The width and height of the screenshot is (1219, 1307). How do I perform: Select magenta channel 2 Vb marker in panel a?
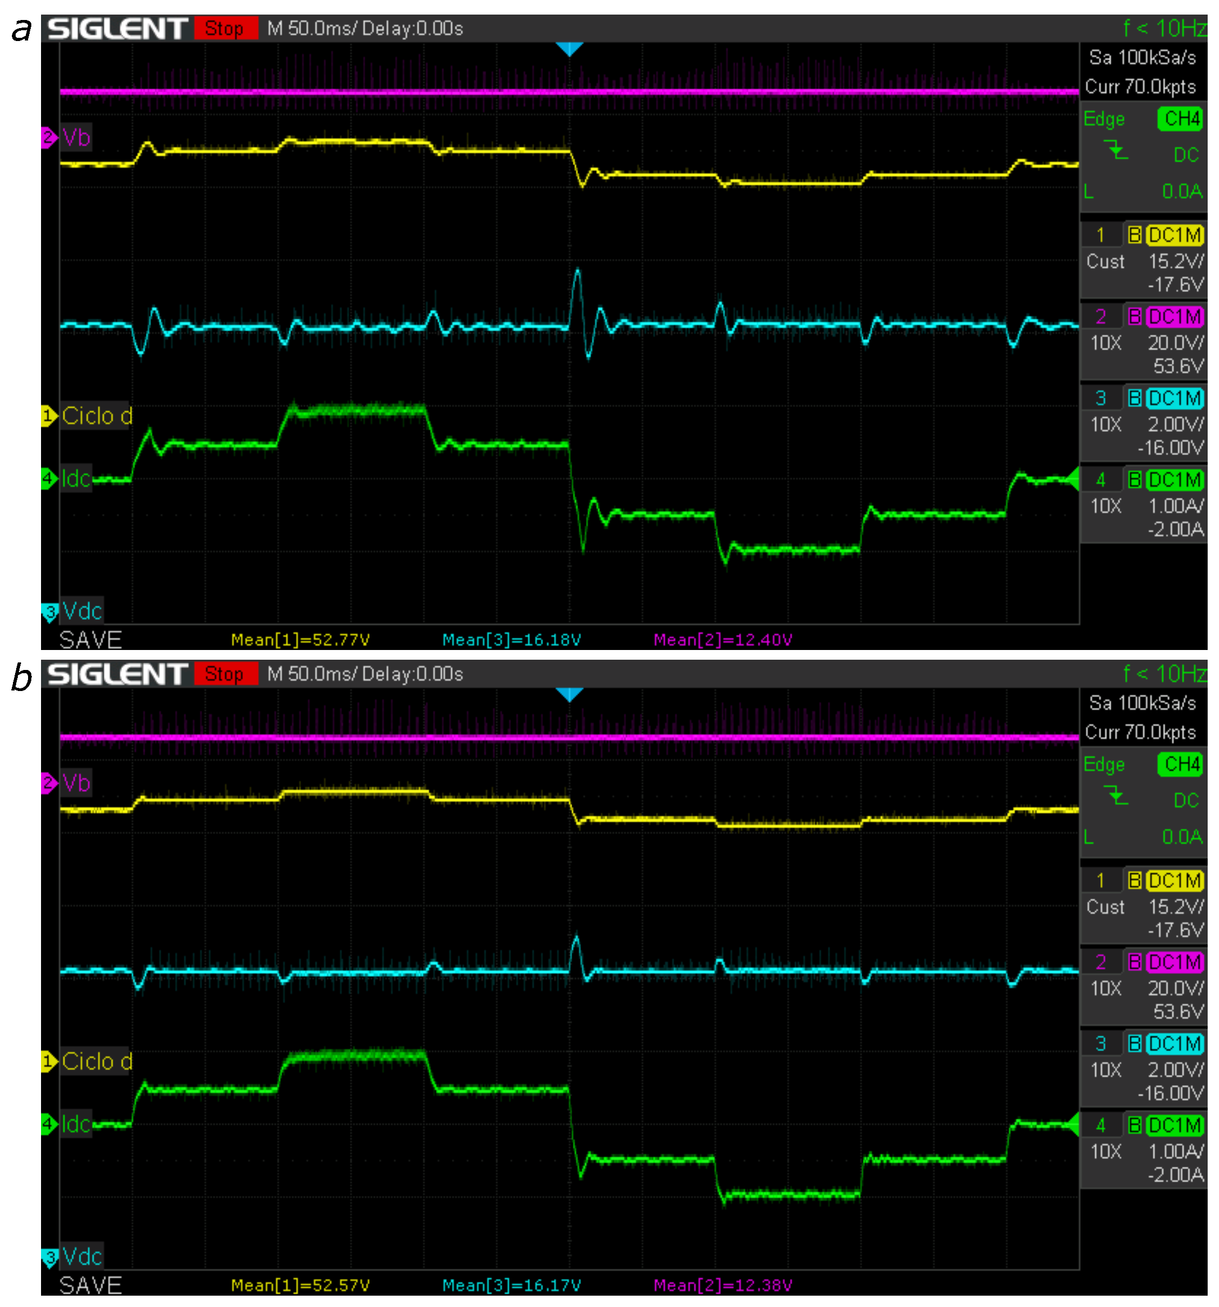(x=49, y=138)
